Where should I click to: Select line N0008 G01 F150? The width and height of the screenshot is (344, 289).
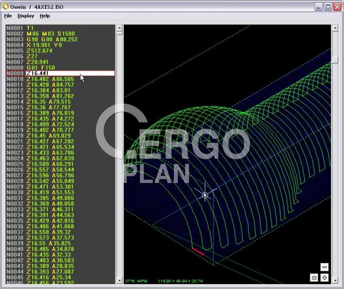60,67
